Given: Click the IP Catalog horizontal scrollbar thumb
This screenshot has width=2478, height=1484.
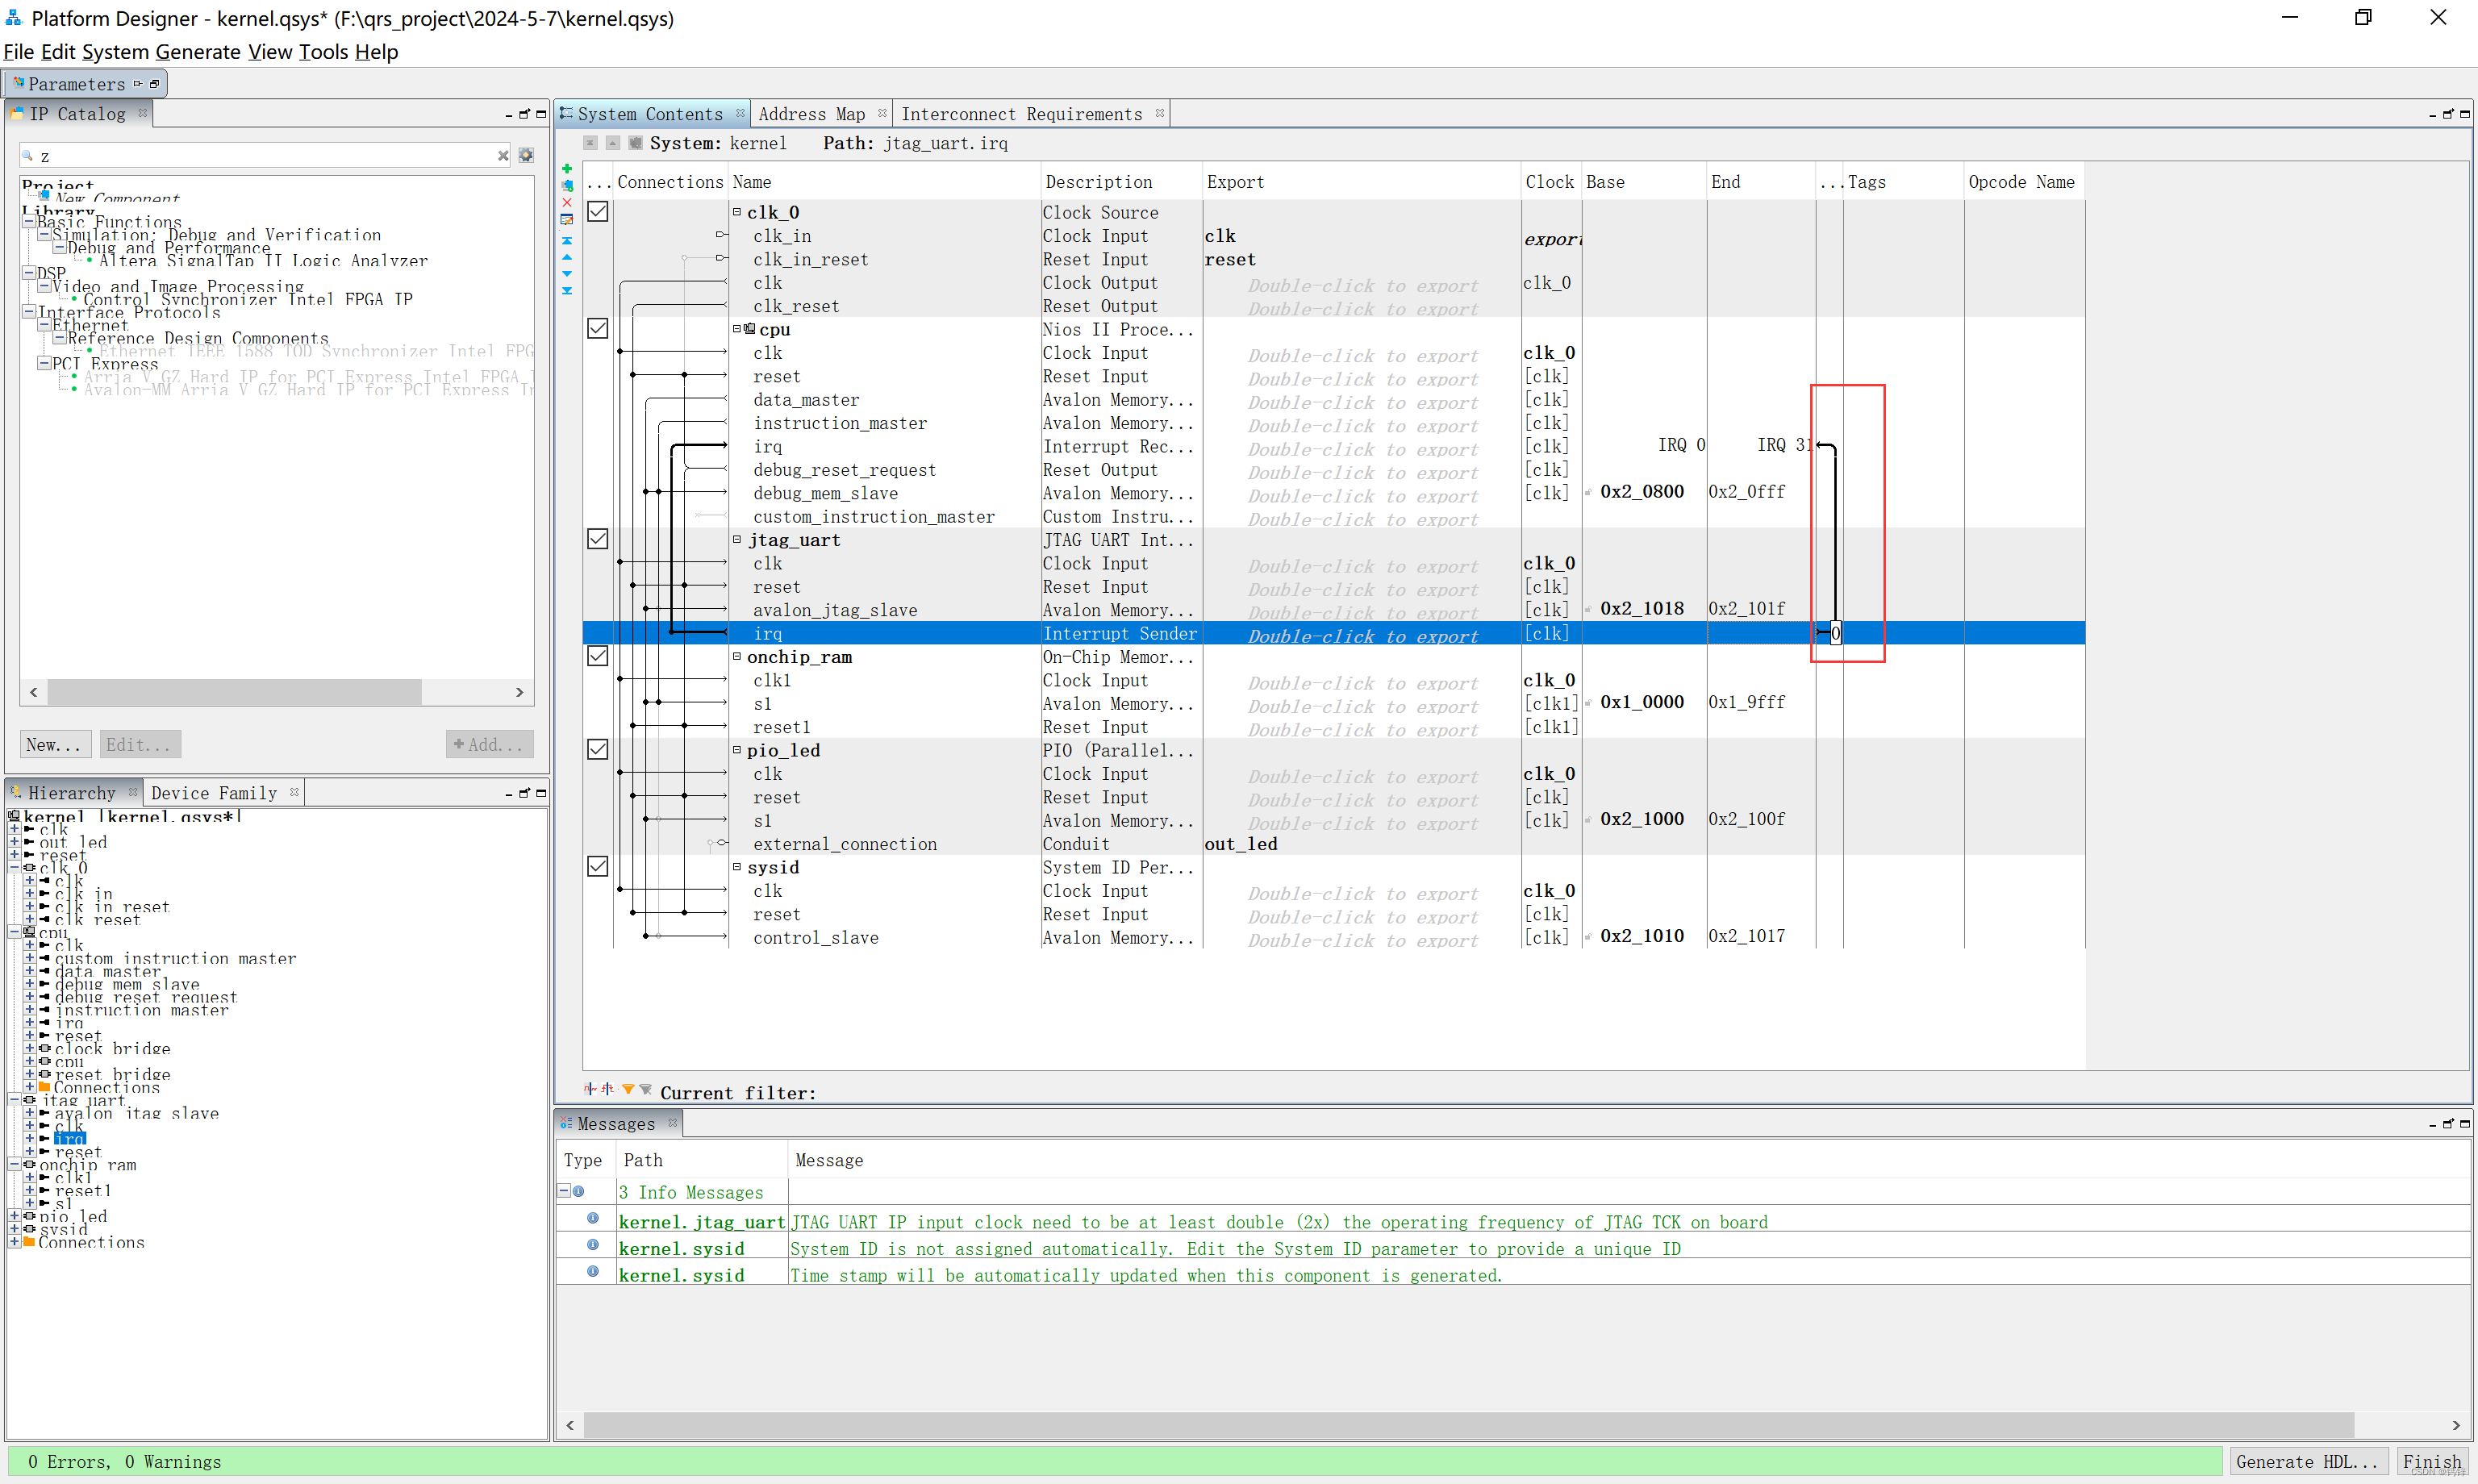Looking at the screenshot, I should click(x=234, y=692).
